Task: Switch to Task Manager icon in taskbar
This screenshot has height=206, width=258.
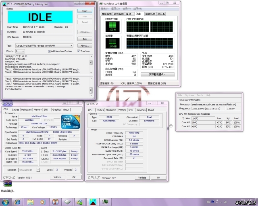Action: tap(105, 202)
